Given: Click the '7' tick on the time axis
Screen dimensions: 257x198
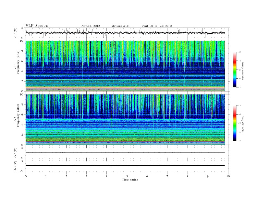Looking at the screenshot, I should click(x=167, y=176).
